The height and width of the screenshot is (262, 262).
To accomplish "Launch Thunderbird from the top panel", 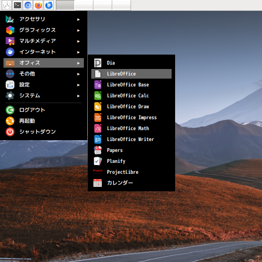I will tap(49, 5).
